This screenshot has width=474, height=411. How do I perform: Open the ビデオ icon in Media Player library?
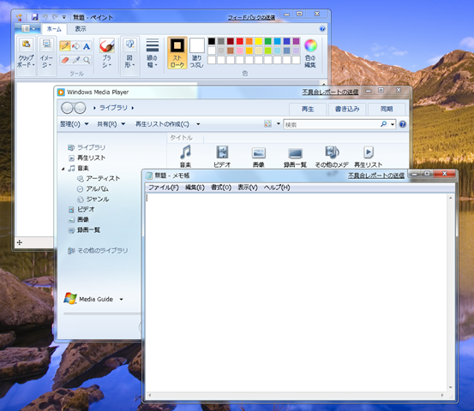(x=222, y=152)
